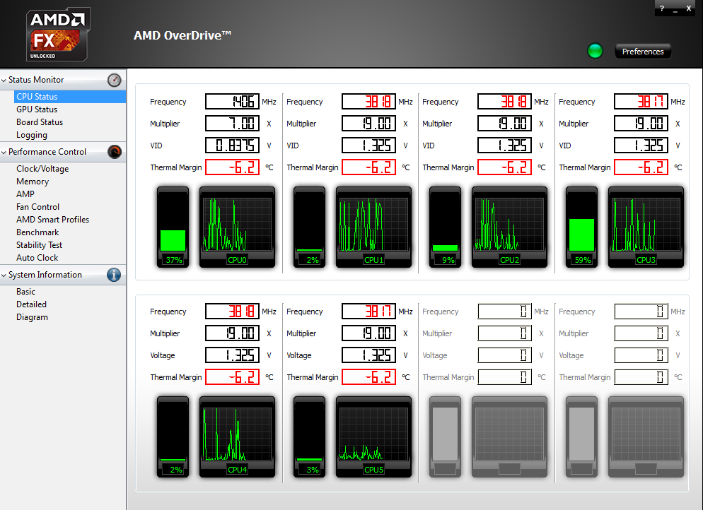Collapse the Status Monitor section

tap(4, 80)
